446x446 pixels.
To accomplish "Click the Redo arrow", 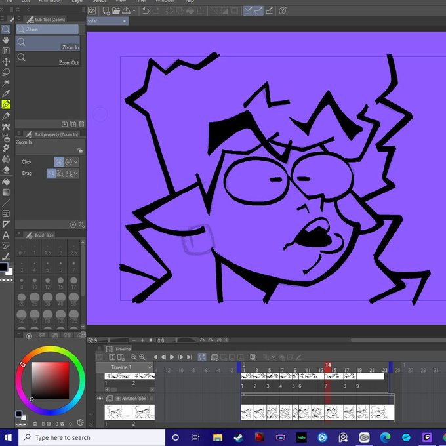I will (x=156, y=10).
